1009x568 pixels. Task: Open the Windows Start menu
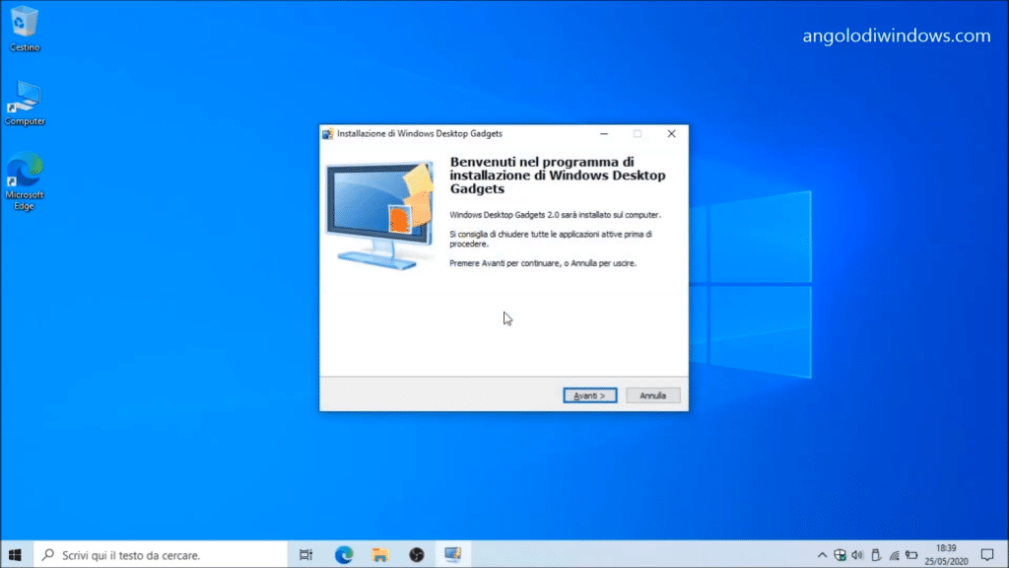(14, 555)
